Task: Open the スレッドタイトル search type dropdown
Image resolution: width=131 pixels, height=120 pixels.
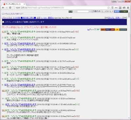Action: (107, 12)
